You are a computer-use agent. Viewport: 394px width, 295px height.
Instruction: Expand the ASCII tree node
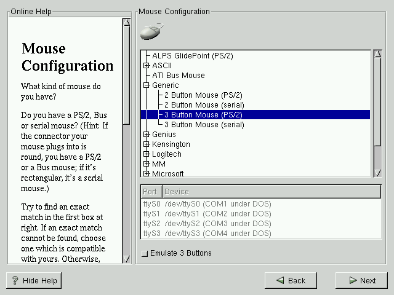147,66
